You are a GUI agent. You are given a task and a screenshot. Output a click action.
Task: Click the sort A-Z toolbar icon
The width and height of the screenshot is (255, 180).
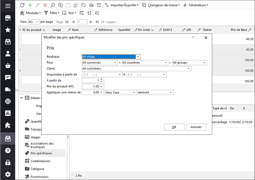click(82, 13)
